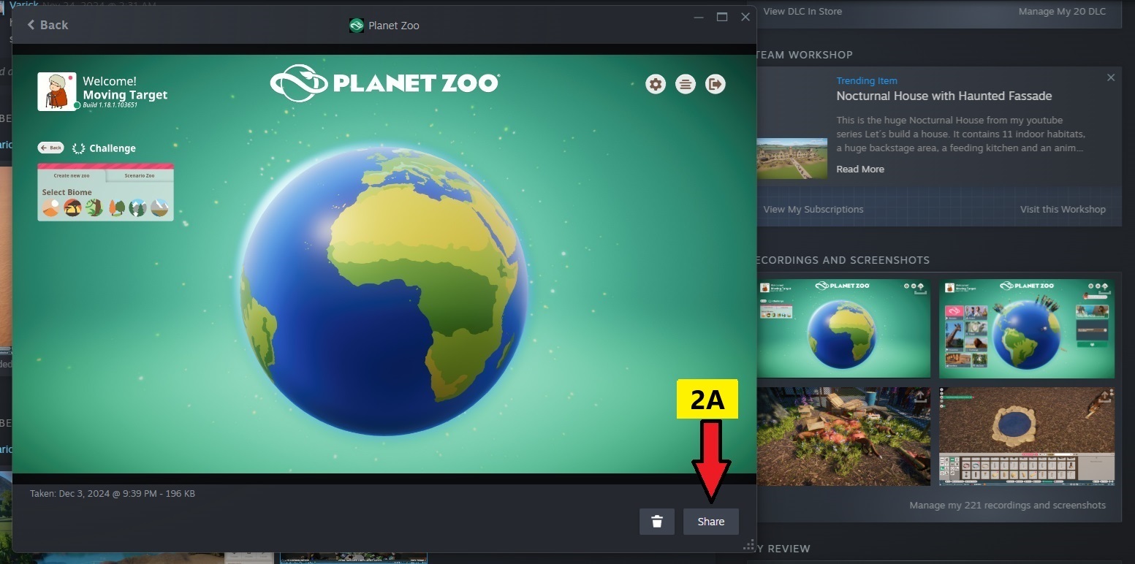Open View DLC In Store link

click(x=802, y=12)
